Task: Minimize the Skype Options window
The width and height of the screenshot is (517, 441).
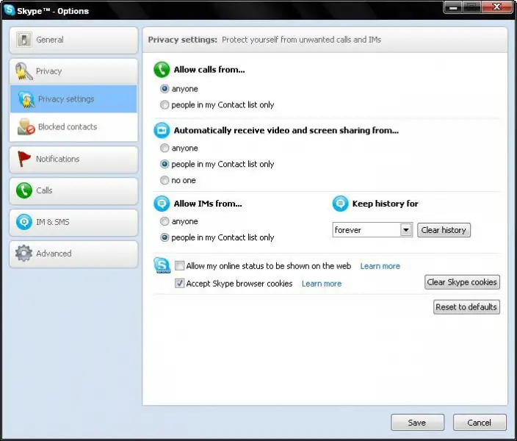Action: click(453, 7)
